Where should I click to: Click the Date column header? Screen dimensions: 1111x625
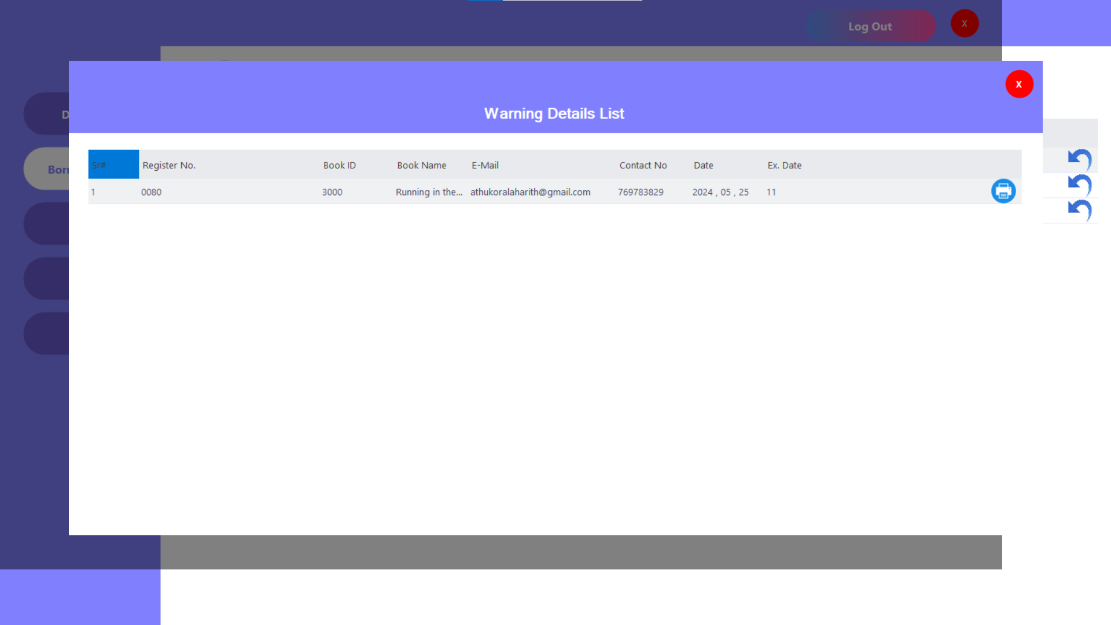click(x=703, y=166)
